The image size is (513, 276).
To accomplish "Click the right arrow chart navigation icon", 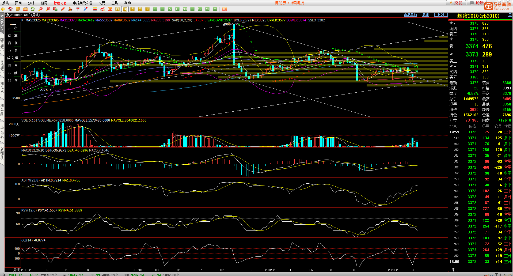I will click(441, 15).
